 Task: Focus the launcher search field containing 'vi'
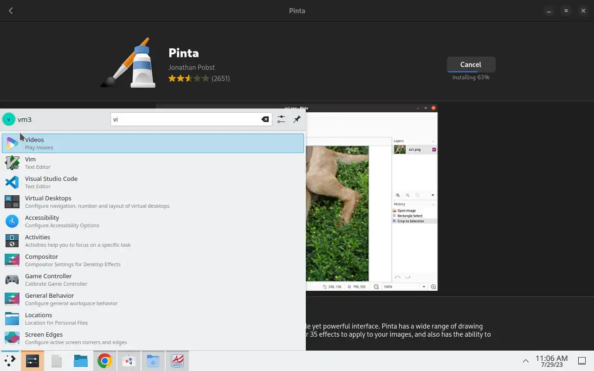coord(191,119)
